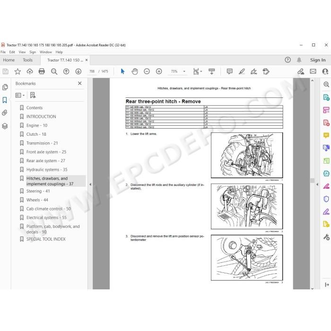Open the bookmarks options dropdown
The width and height of the screenshot is (331, 331).
point(20,96)
